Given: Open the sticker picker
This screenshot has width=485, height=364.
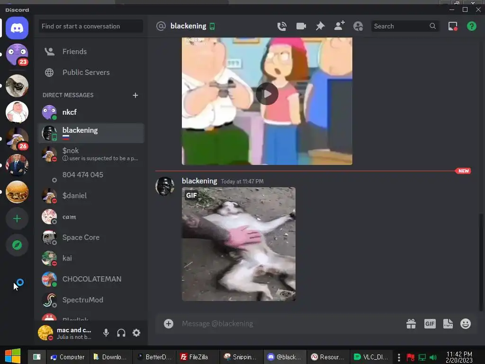Looking at the screenshot, I should [448, 324].
